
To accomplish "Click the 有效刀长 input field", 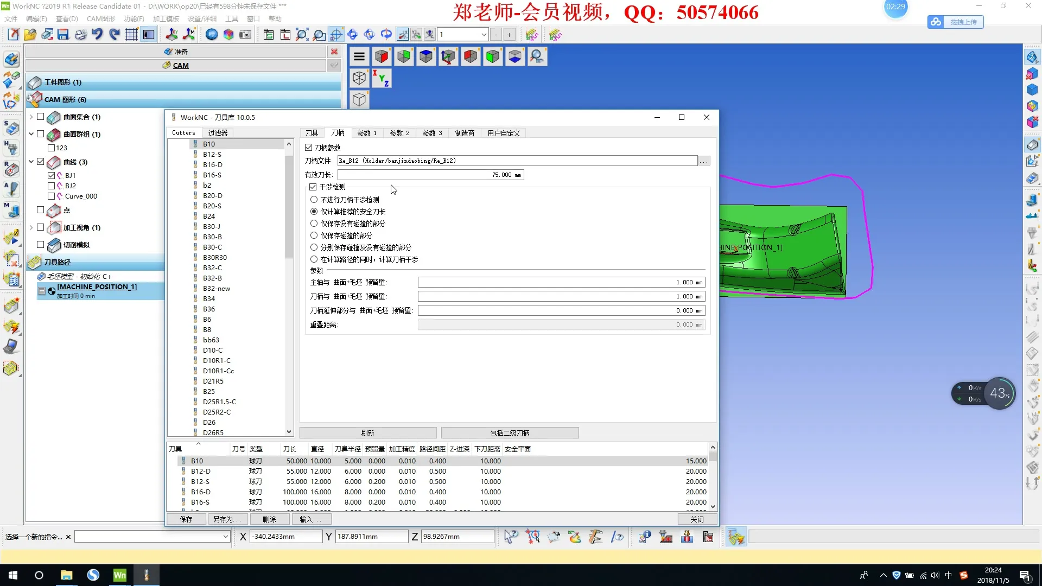I will [x=430, y=175].
